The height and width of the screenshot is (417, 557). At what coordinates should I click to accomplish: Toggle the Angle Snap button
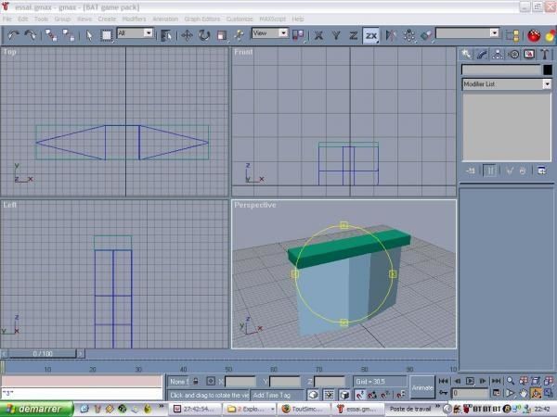[x=372, y=395]
